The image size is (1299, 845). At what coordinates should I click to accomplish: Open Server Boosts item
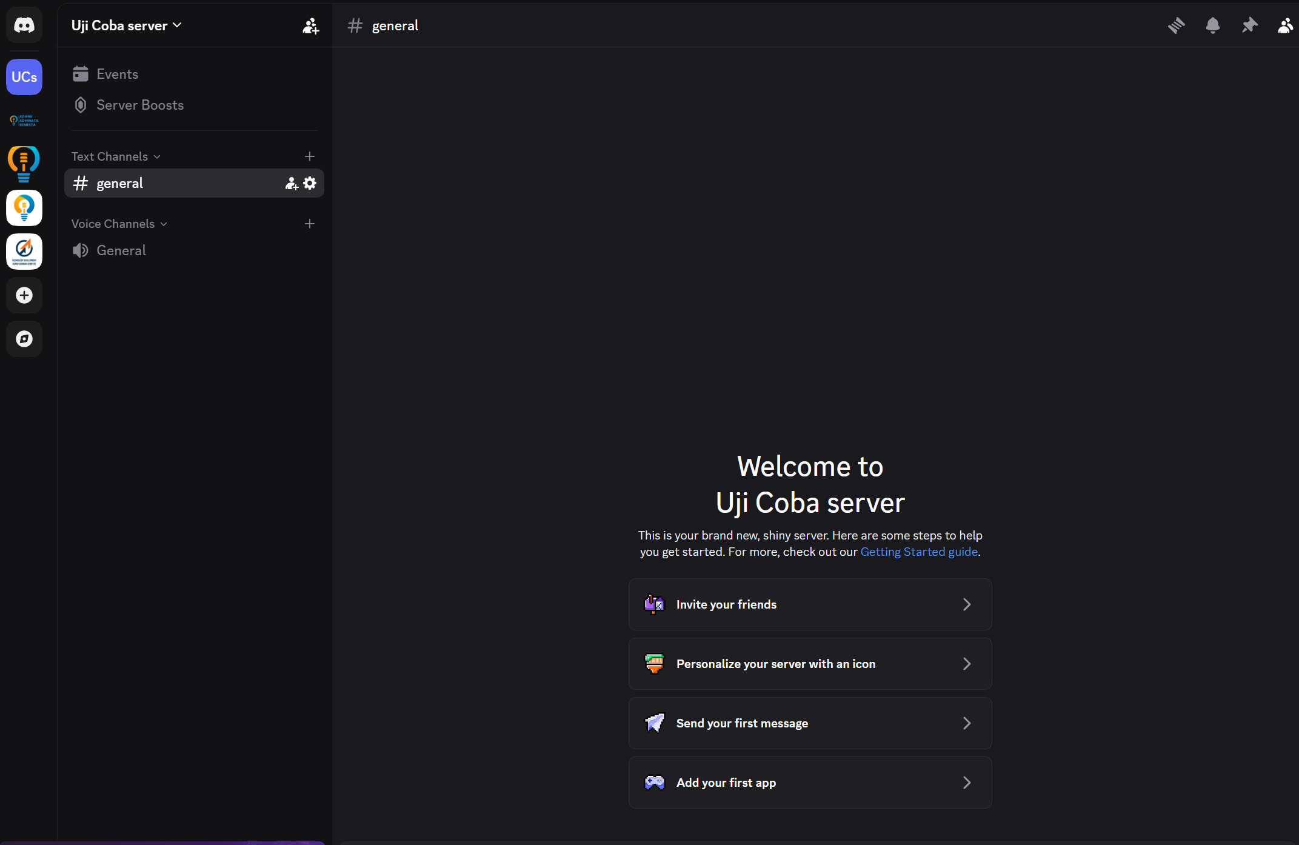point(139,105)
